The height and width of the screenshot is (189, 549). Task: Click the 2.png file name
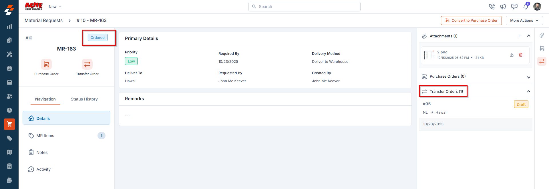[442, 52]
